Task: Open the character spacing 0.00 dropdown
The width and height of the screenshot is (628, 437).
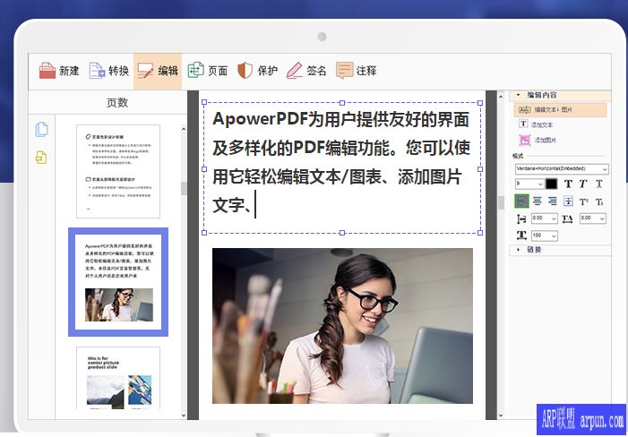Action: (x=593, y=218)
